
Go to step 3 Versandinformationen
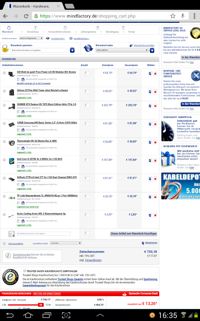pos(59,30)
